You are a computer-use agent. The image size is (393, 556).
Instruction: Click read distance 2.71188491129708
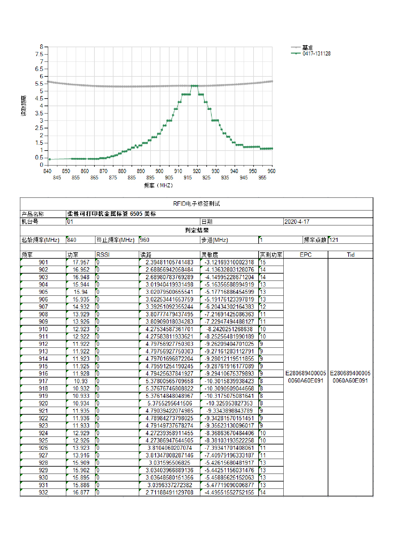click(x=170, y=493)
